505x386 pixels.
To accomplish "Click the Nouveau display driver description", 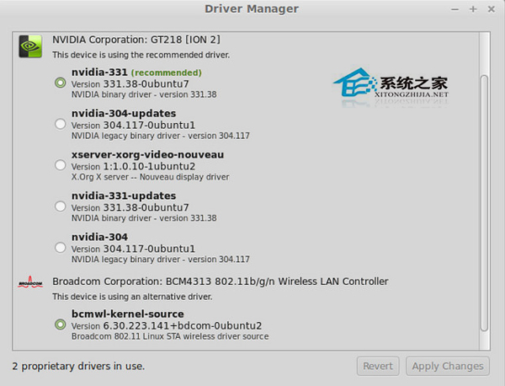I will click(x=150, y=177).
